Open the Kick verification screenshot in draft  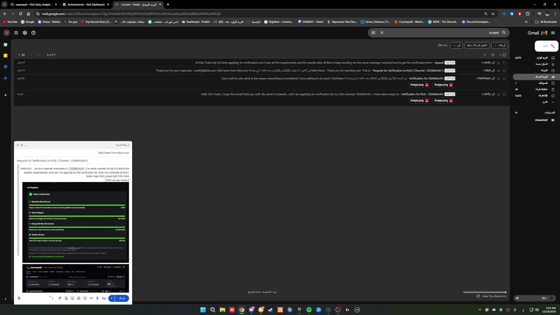(76, 222)
